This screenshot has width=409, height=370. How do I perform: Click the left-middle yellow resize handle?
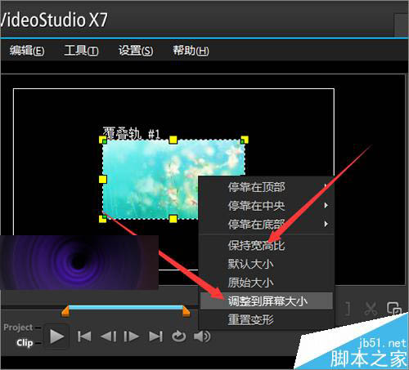click(x=103, y=180)
